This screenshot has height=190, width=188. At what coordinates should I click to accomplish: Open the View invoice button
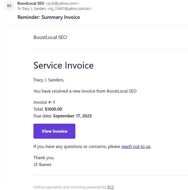pyautogui.click(x=54, y=131)
